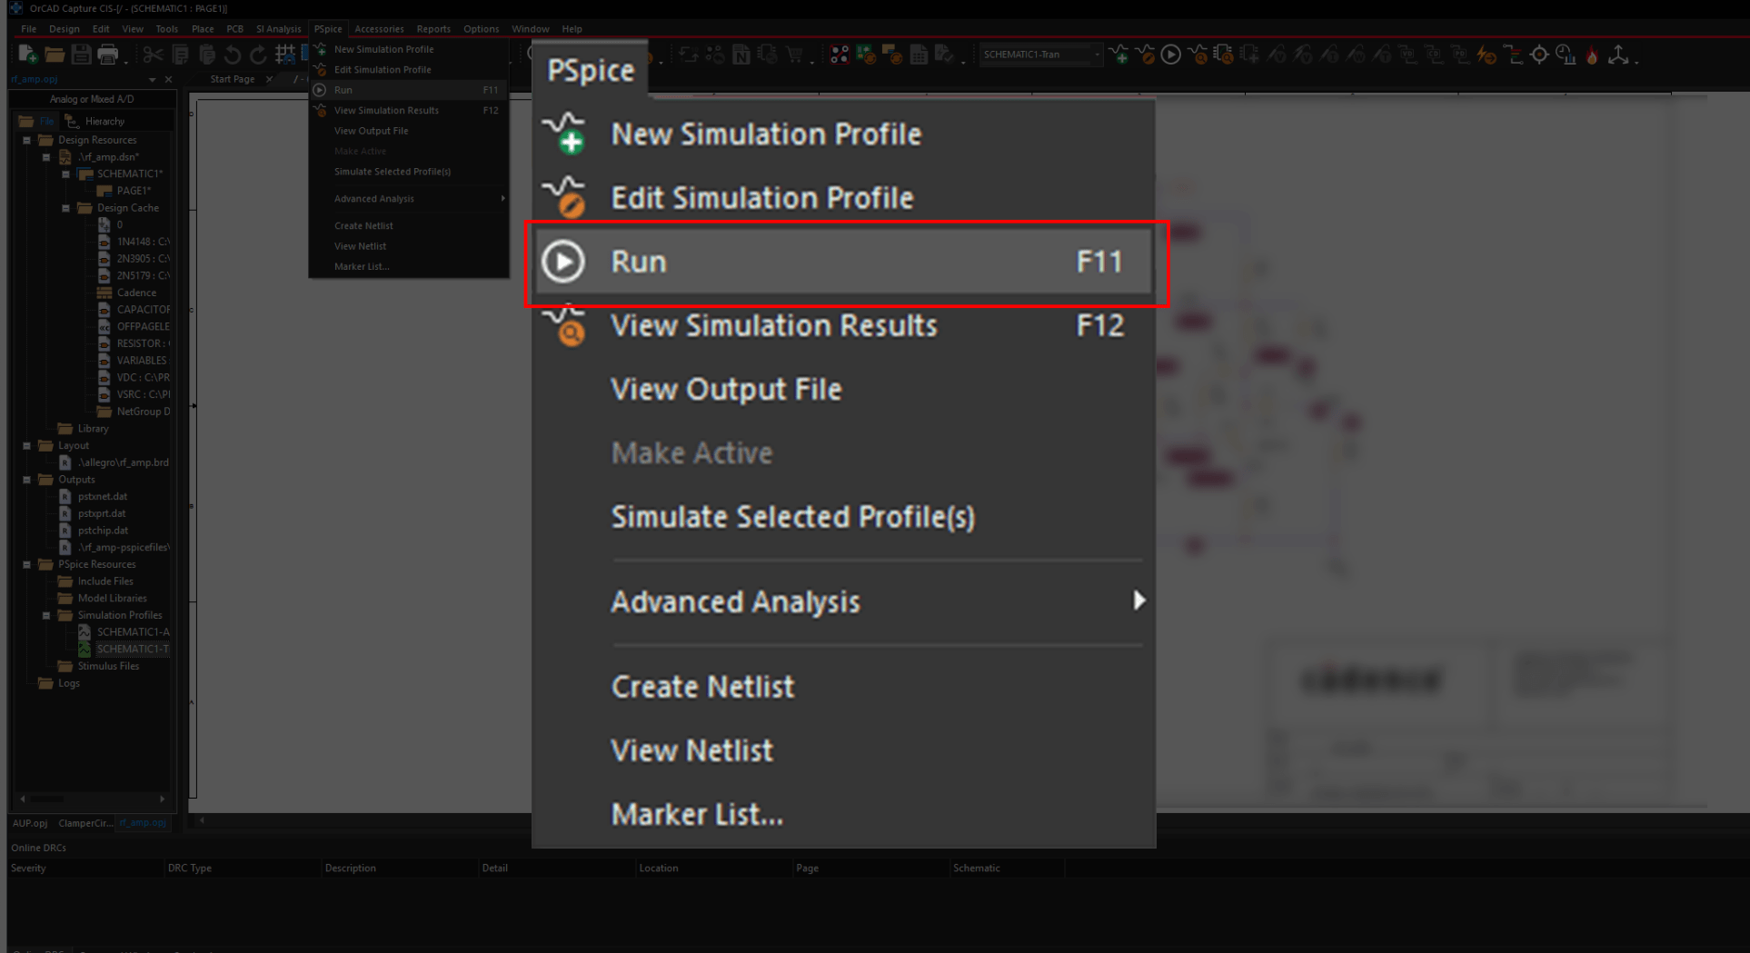Select the Stimulus Files folder

tap(108, 666)
